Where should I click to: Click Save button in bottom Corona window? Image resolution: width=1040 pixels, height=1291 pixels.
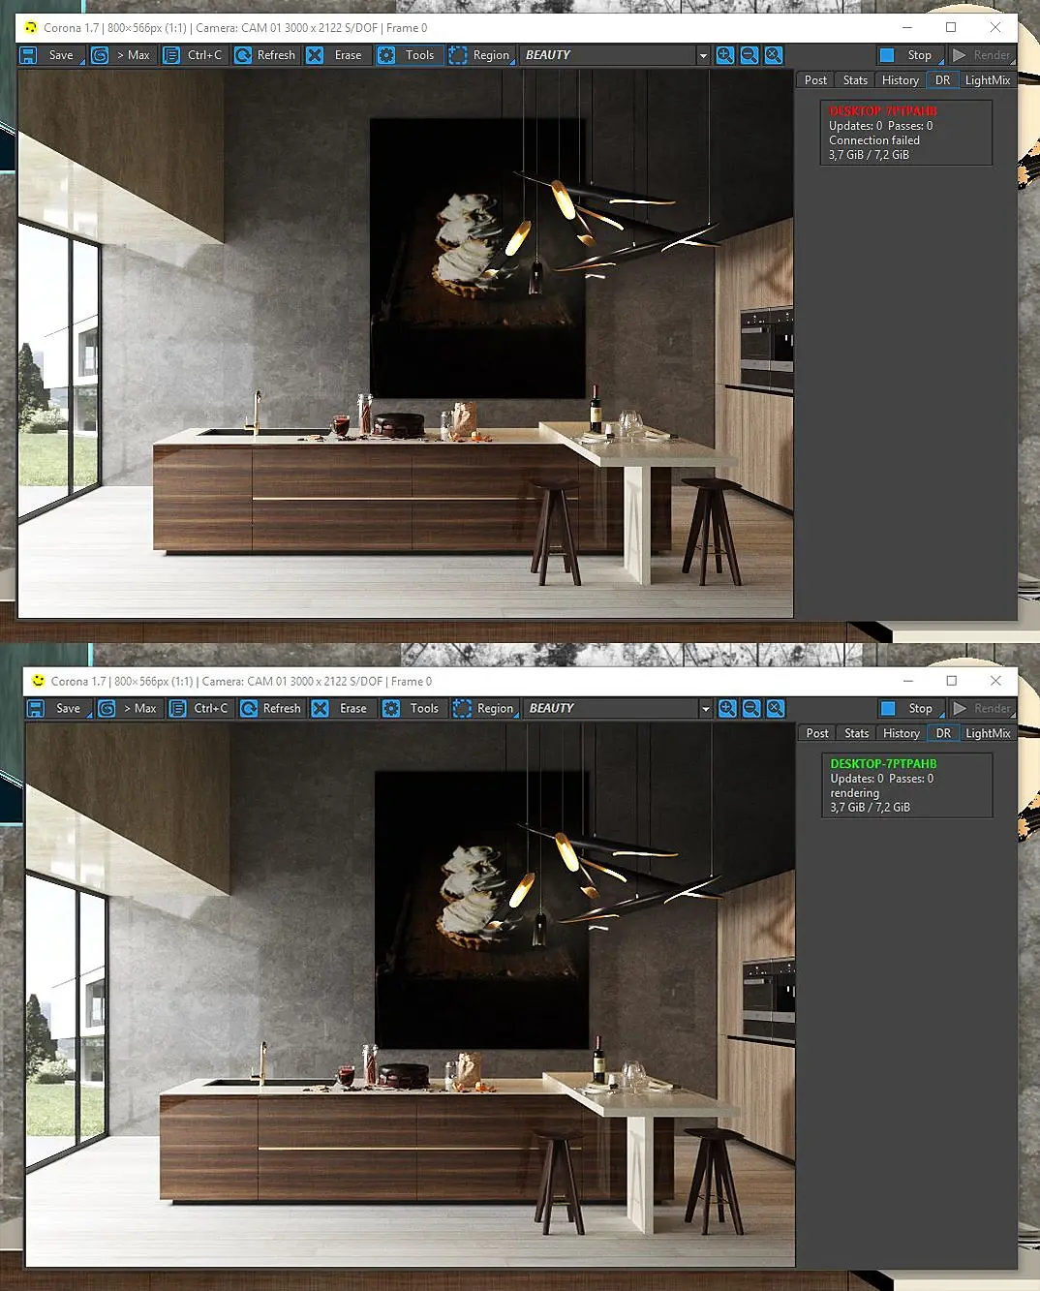tap(57, 708)
